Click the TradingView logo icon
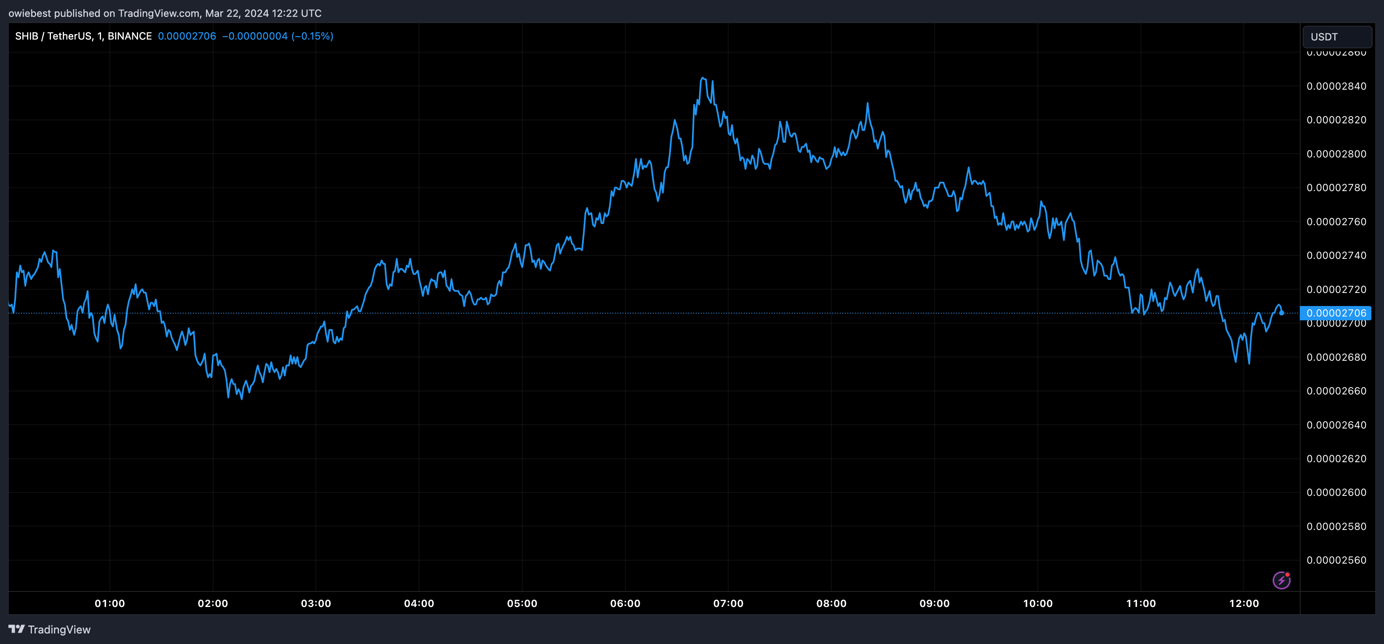The width and height of the screenshot is (1384, 644). 16,629
